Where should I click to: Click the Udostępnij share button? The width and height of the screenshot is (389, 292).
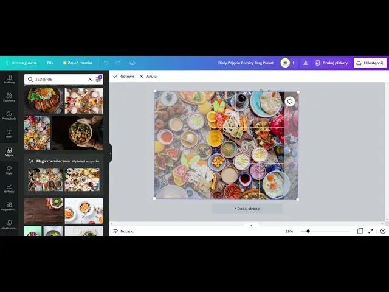click(370, 63)
